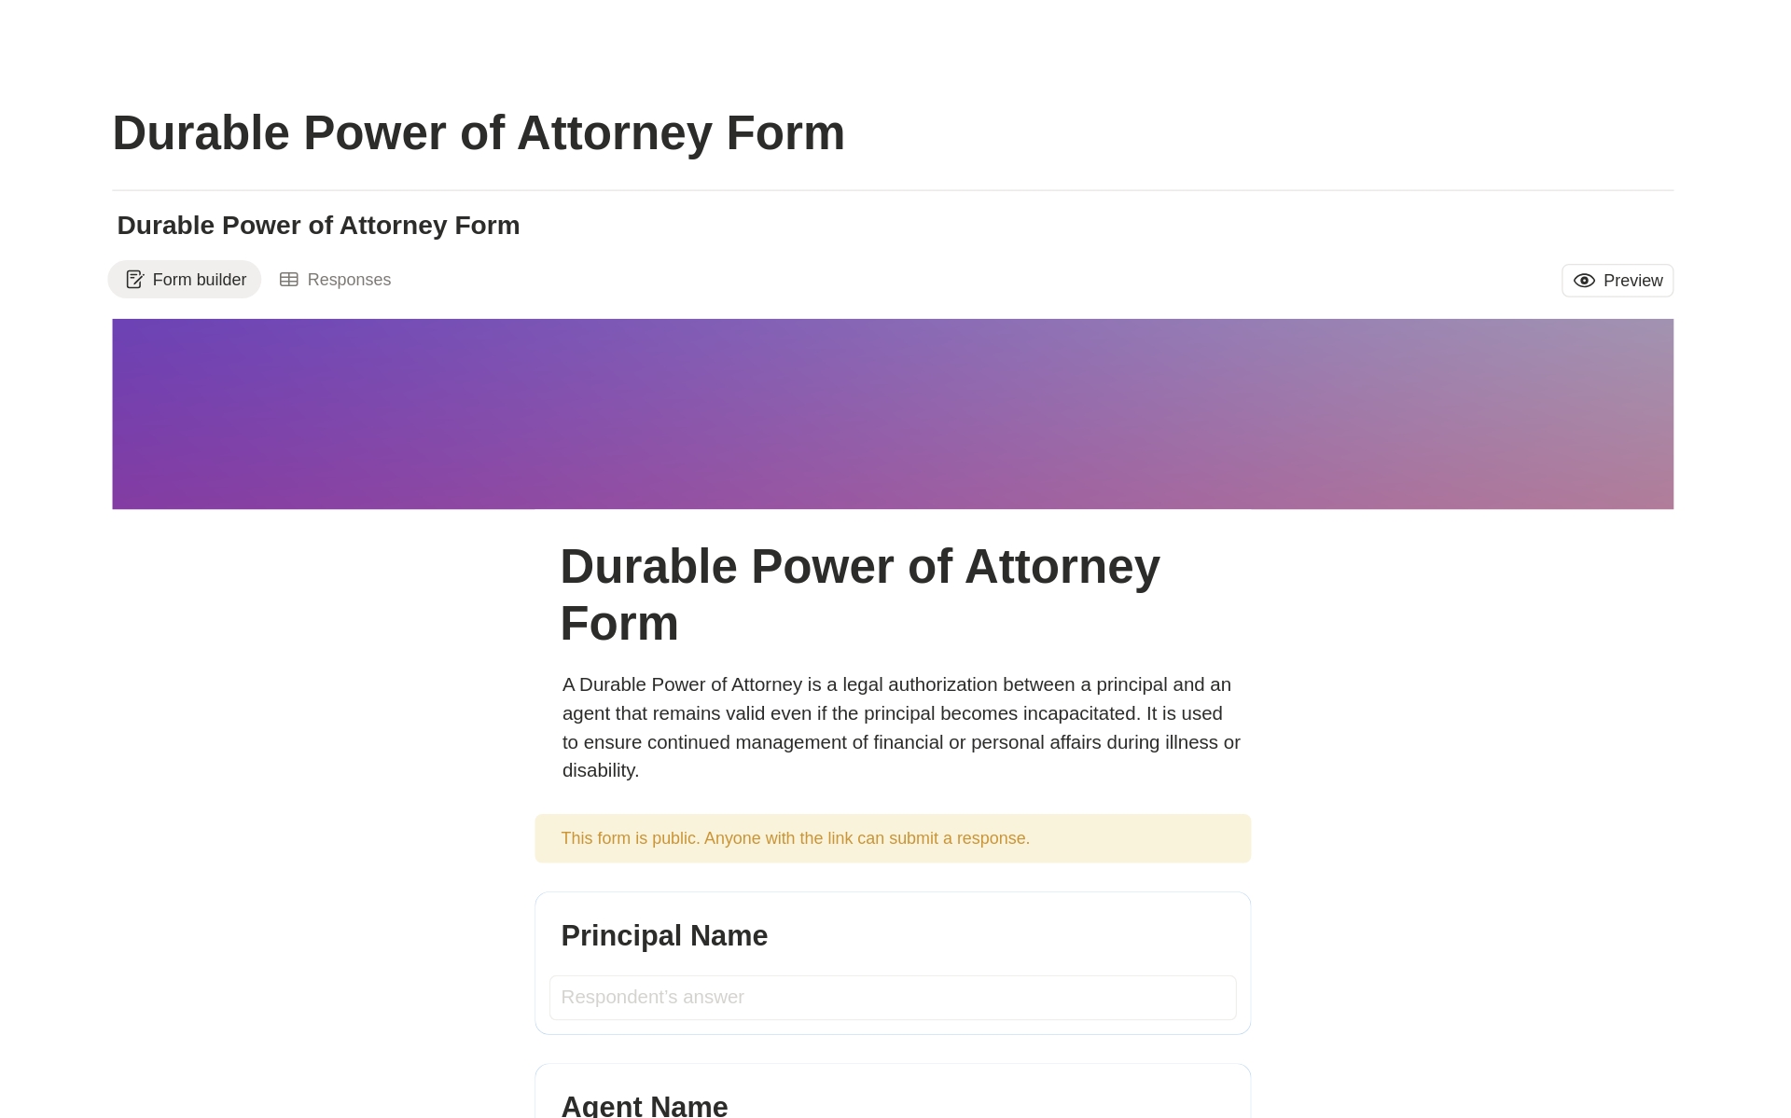Click the purple gradient cover banner

click(x=893, y=413)
